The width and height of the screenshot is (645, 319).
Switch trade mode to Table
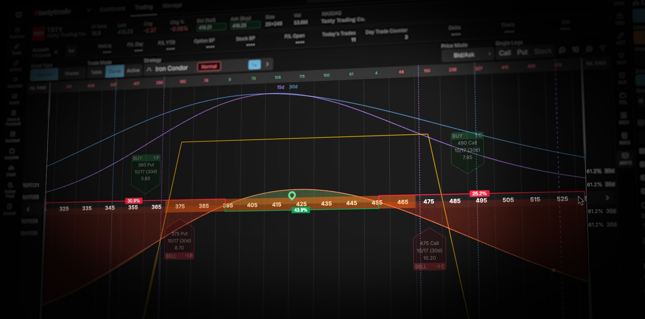tap(96, 72)
